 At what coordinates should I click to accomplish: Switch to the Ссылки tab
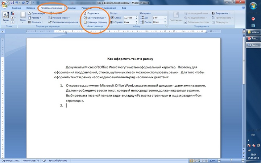(72, 8)
